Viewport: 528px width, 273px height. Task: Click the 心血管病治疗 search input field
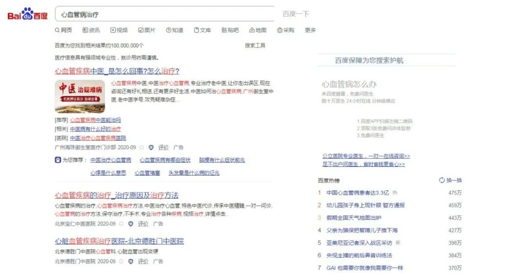pos(164,14)
